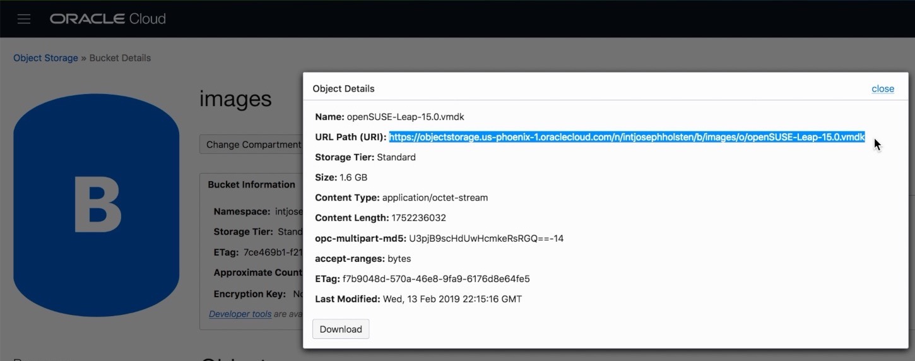Click the accept-ranges bytes value
This screenshot has width=915, height=361.
coord(399,259)
